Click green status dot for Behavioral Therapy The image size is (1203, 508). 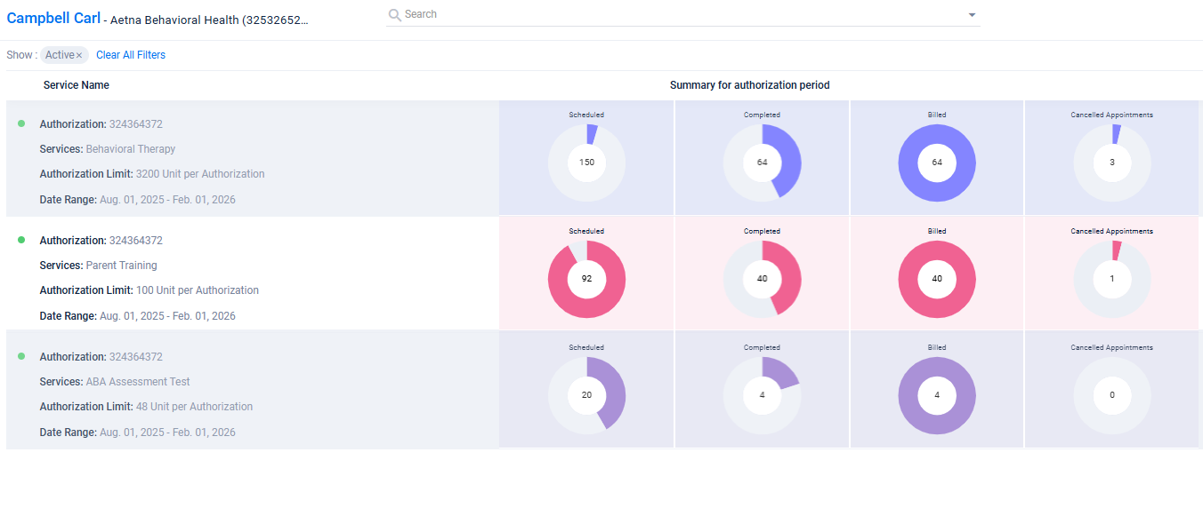coord(21,123)
